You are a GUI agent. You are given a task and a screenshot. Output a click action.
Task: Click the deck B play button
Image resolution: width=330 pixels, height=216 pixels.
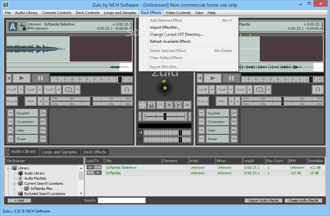pyautogui.click(x=213, y=78)
